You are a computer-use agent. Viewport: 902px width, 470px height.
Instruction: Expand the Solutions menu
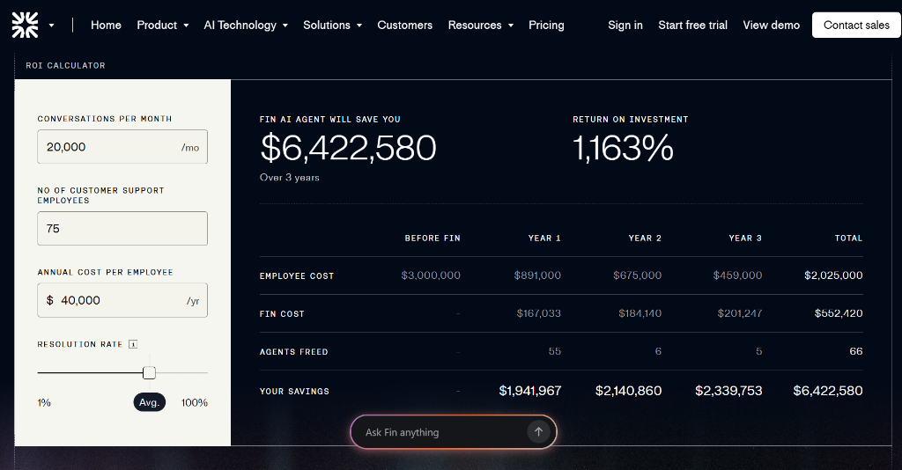[x=332, y=26]
